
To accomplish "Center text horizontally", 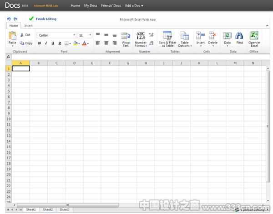I will (106, 43).
